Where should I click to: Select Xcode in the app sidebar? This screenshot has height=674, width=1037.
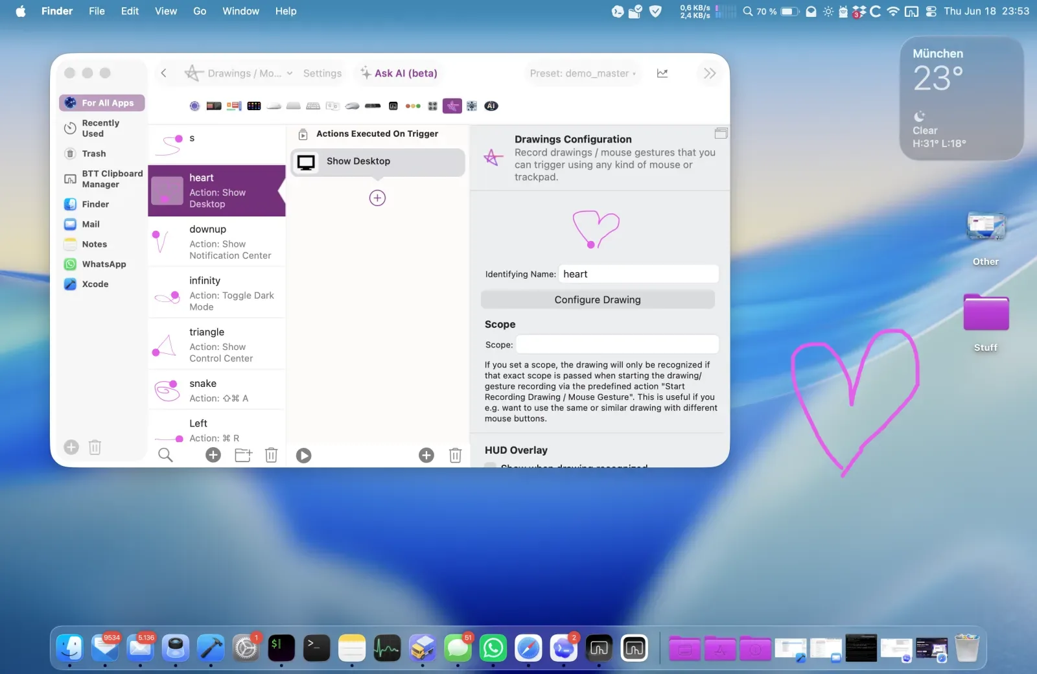87,284
